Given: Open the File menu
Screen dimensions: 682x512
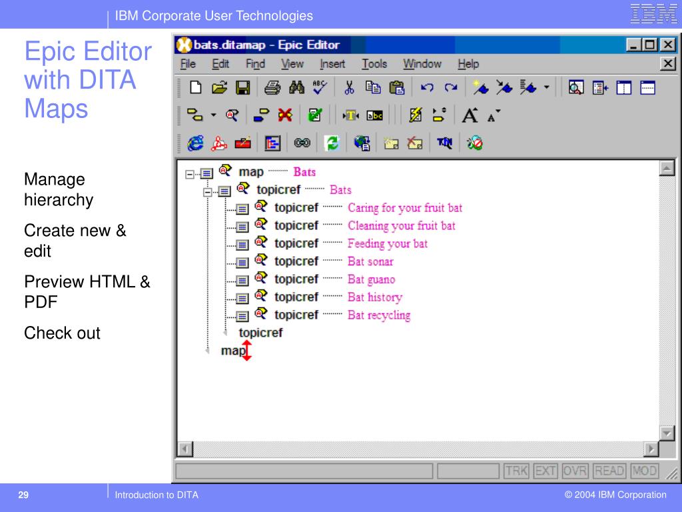Looking at the screenshot, I should point(188,64).
